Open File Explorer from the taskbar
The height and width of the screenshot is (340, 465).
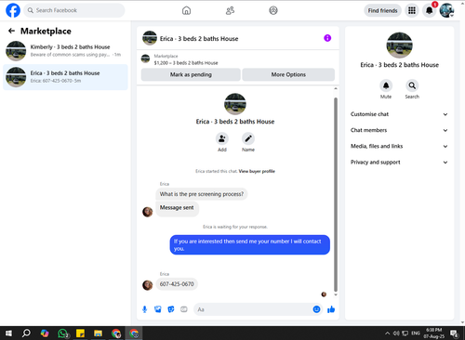tap(98, 333)
